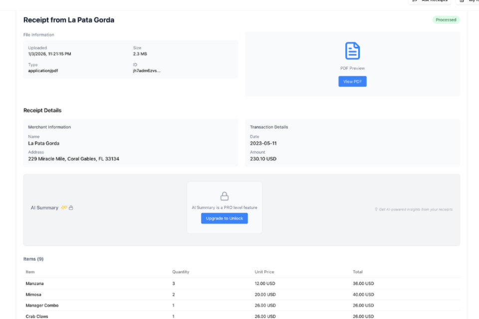Click the Unit Price column header

pyautogui.click(x=264, y=272)
